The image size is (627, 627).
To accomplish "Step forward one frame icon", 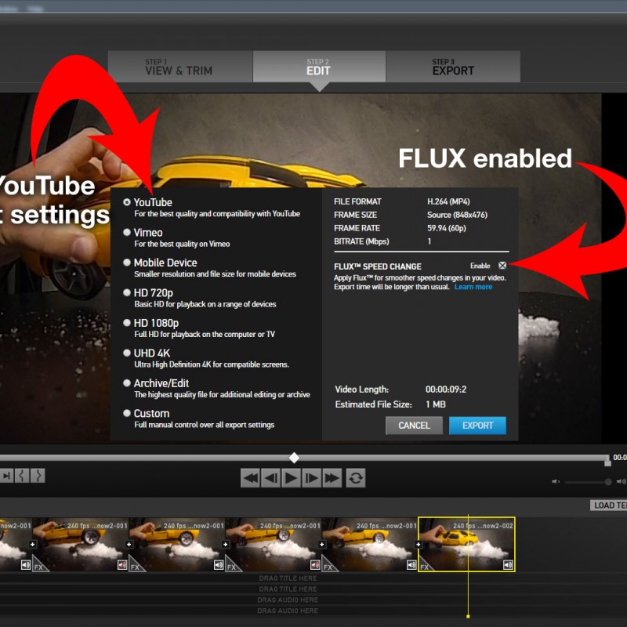I will pos(311,477).
